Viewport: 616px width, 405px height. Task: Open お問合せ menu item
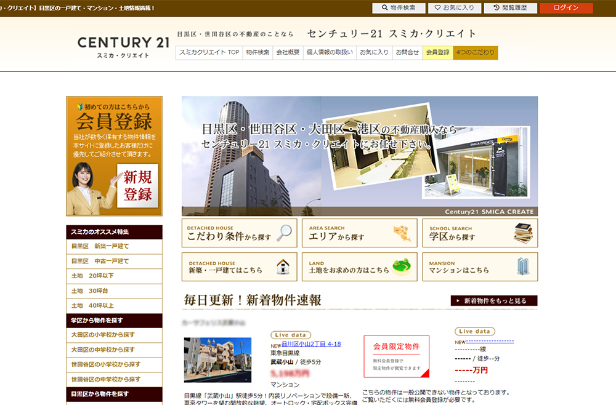coord(407,52)
